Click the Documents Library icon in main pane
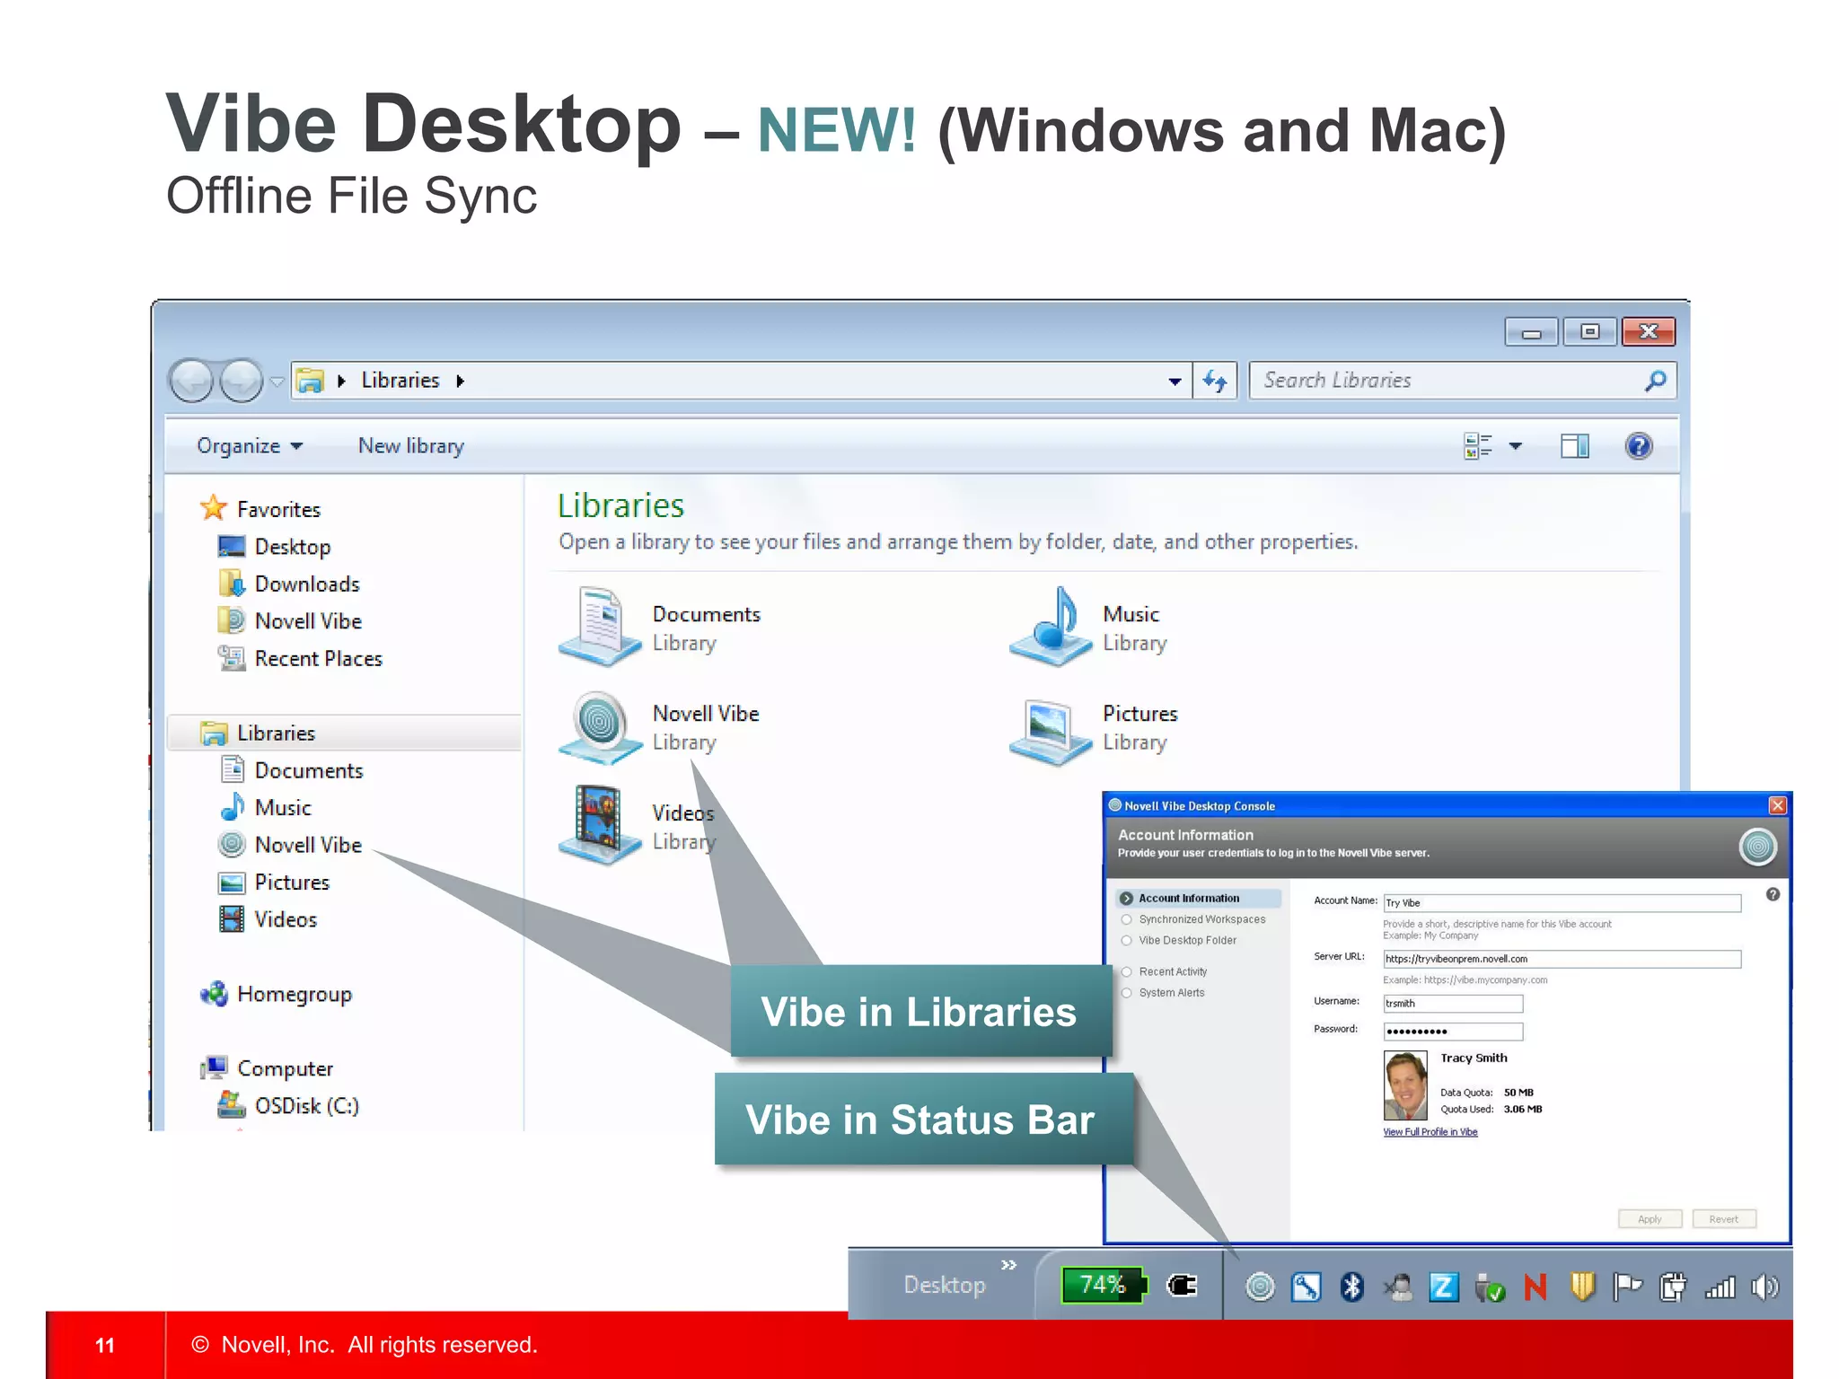The height and width of the screenshot is (1379, 1839). coord(600,627)
